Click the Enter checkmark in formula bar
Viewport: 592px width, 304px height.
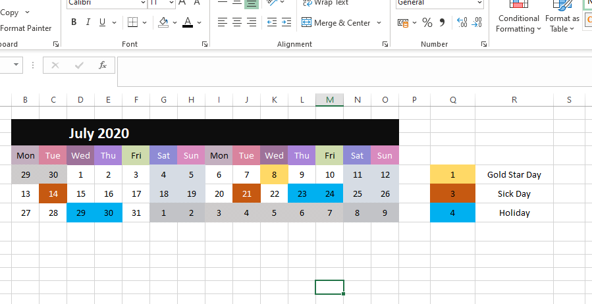coord(79,65)
